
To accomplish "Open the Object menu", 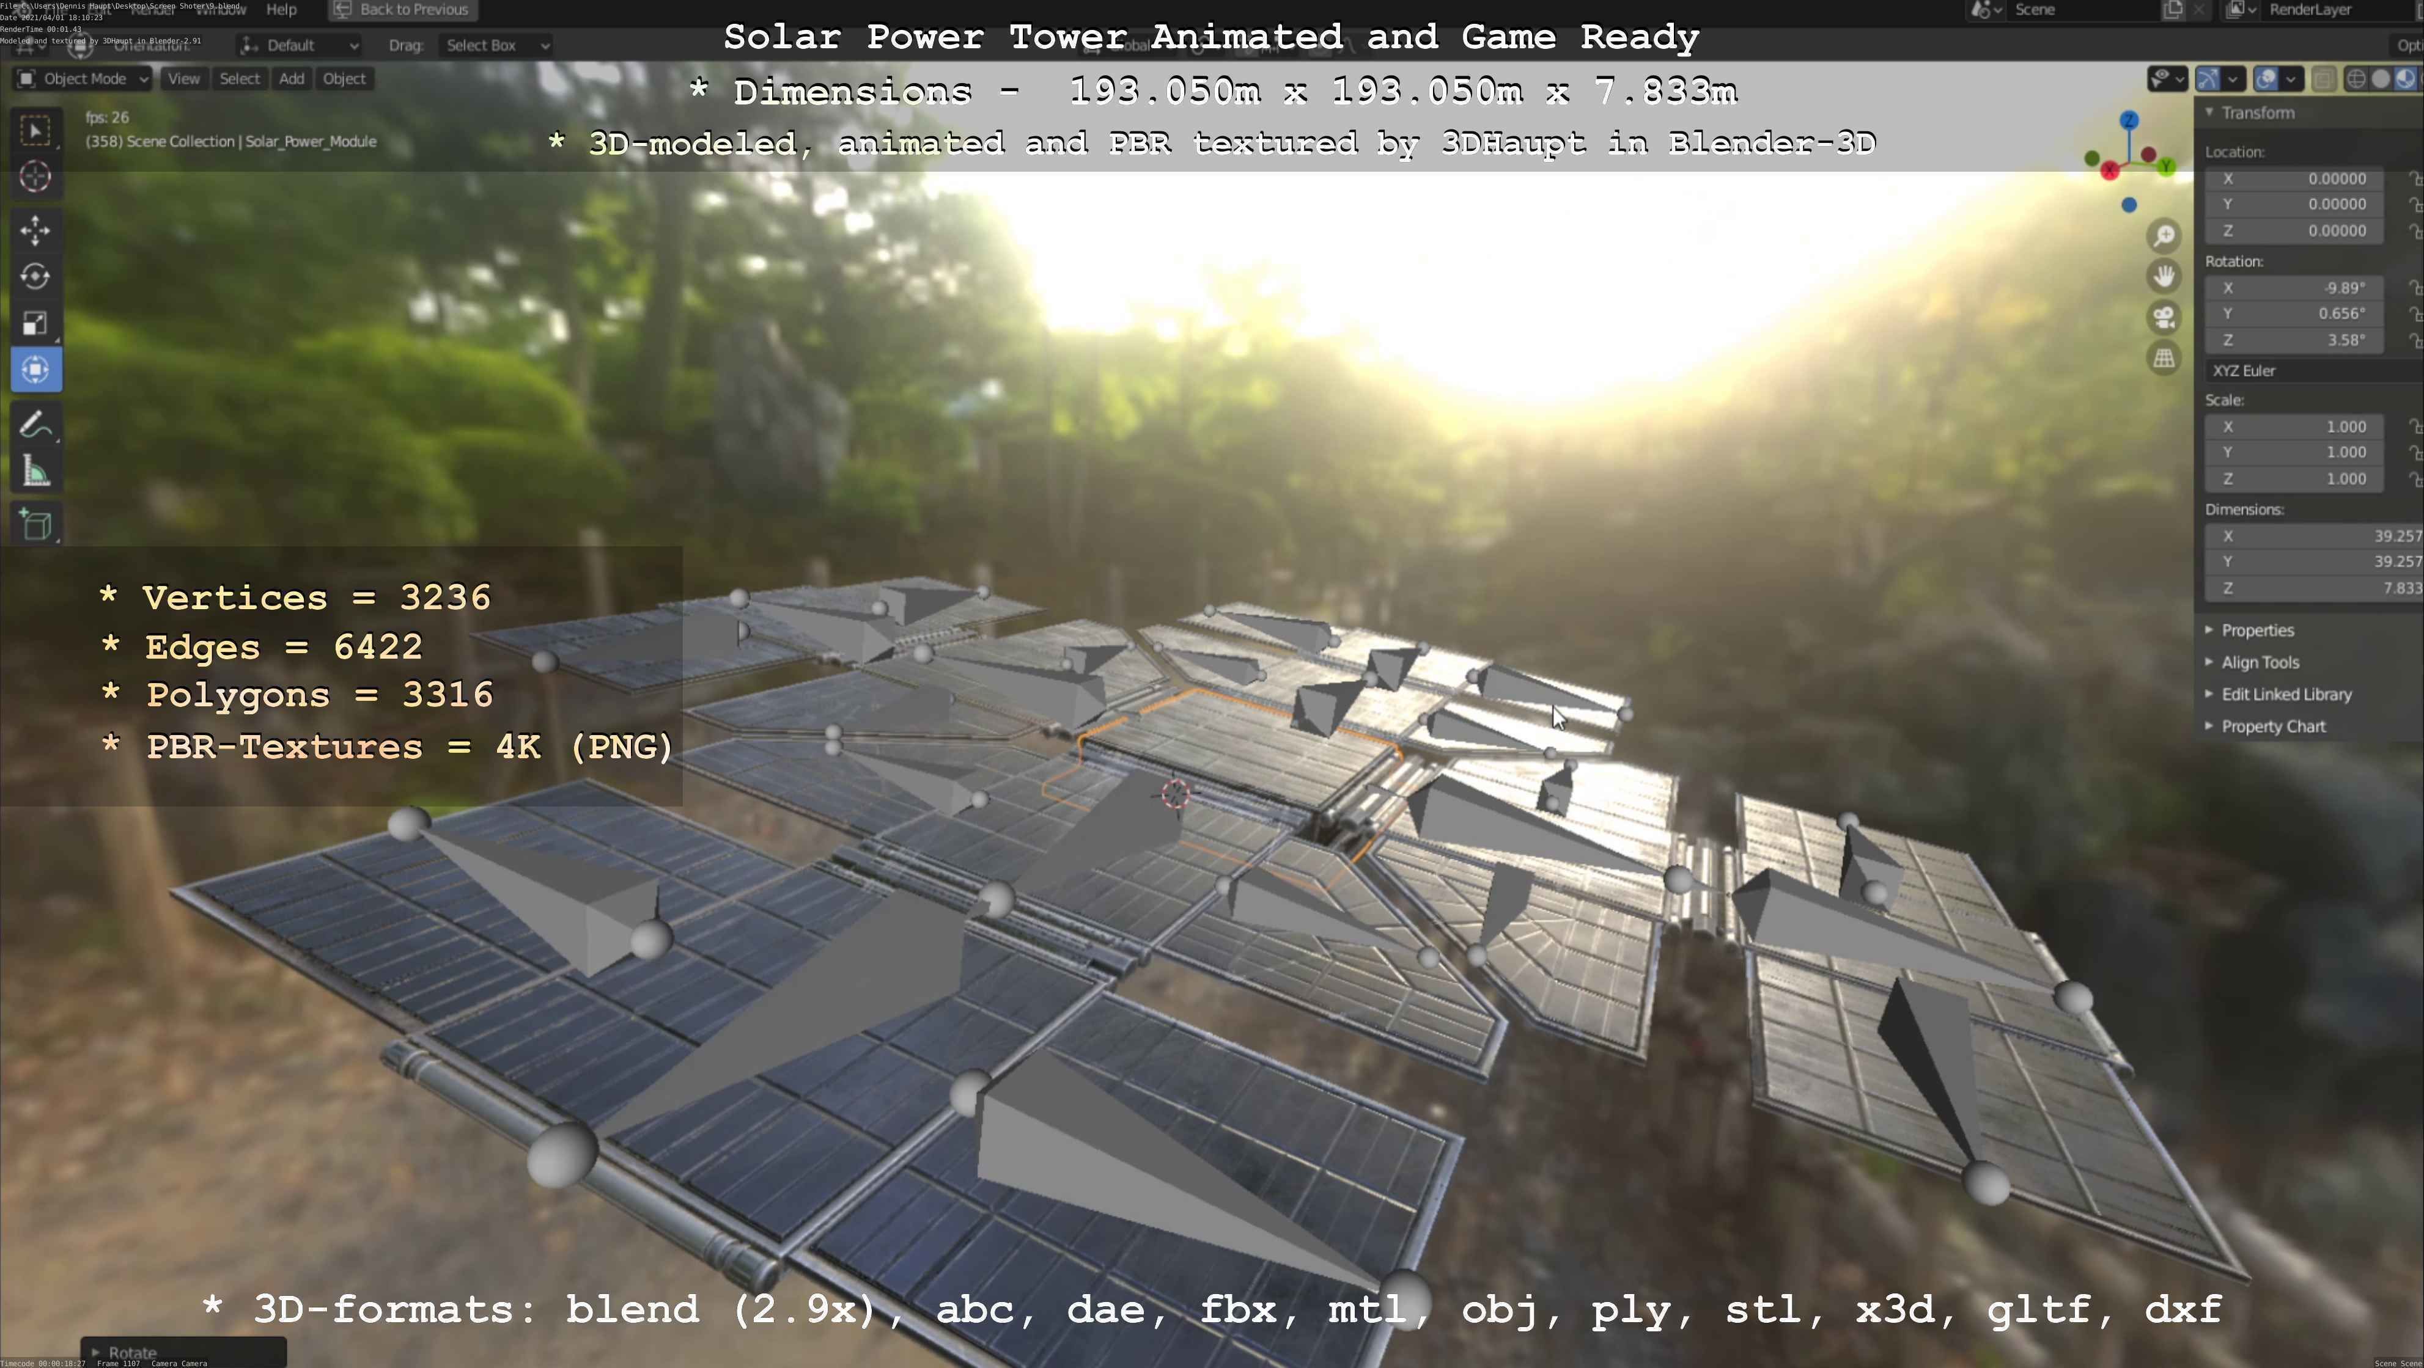I will pyautogui.click(x=344, y=79).
